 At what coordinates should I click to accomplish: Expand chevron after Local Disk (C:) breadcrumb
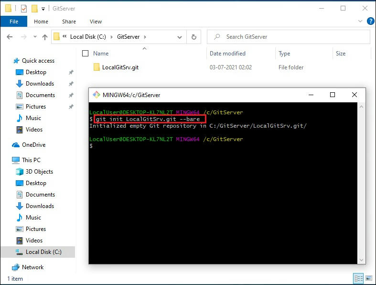click(x=111, y=37)
